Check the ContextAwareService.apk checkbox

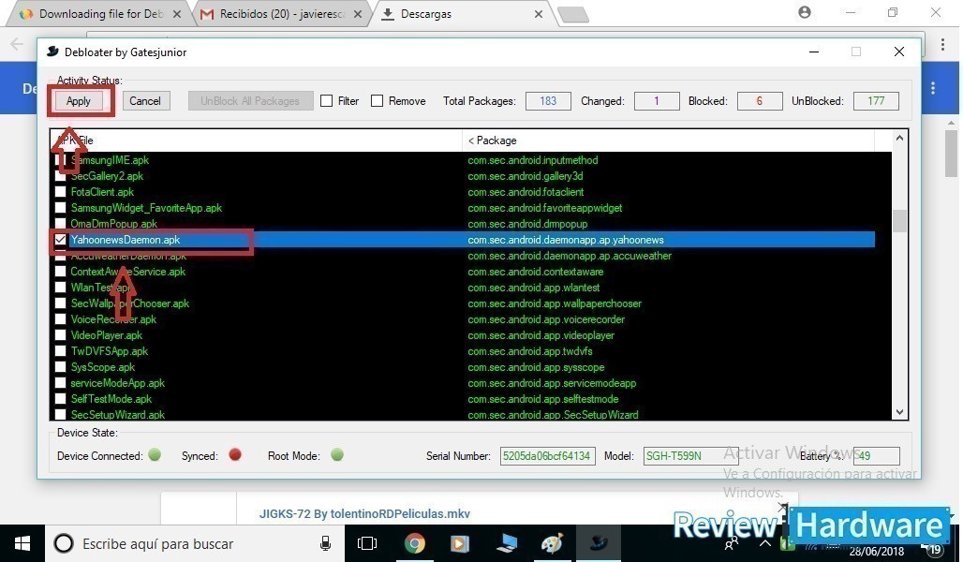(60, 272)
